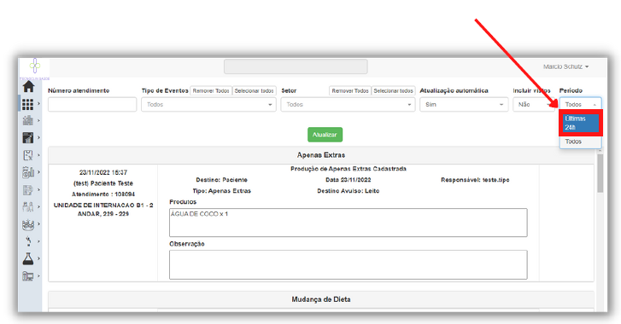The image size is (621, 324).
Task: Click the green Atualizar button
Action: pos(325,135)
